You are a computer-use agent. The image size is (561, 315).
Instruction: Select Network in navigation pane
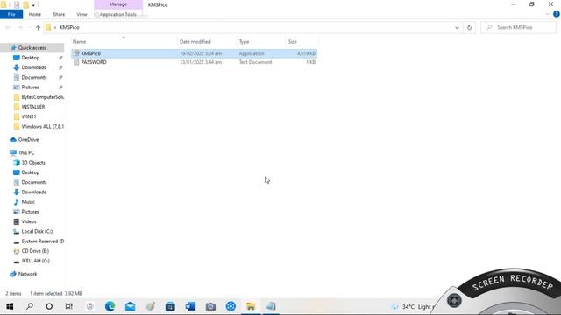pos(27,274)
